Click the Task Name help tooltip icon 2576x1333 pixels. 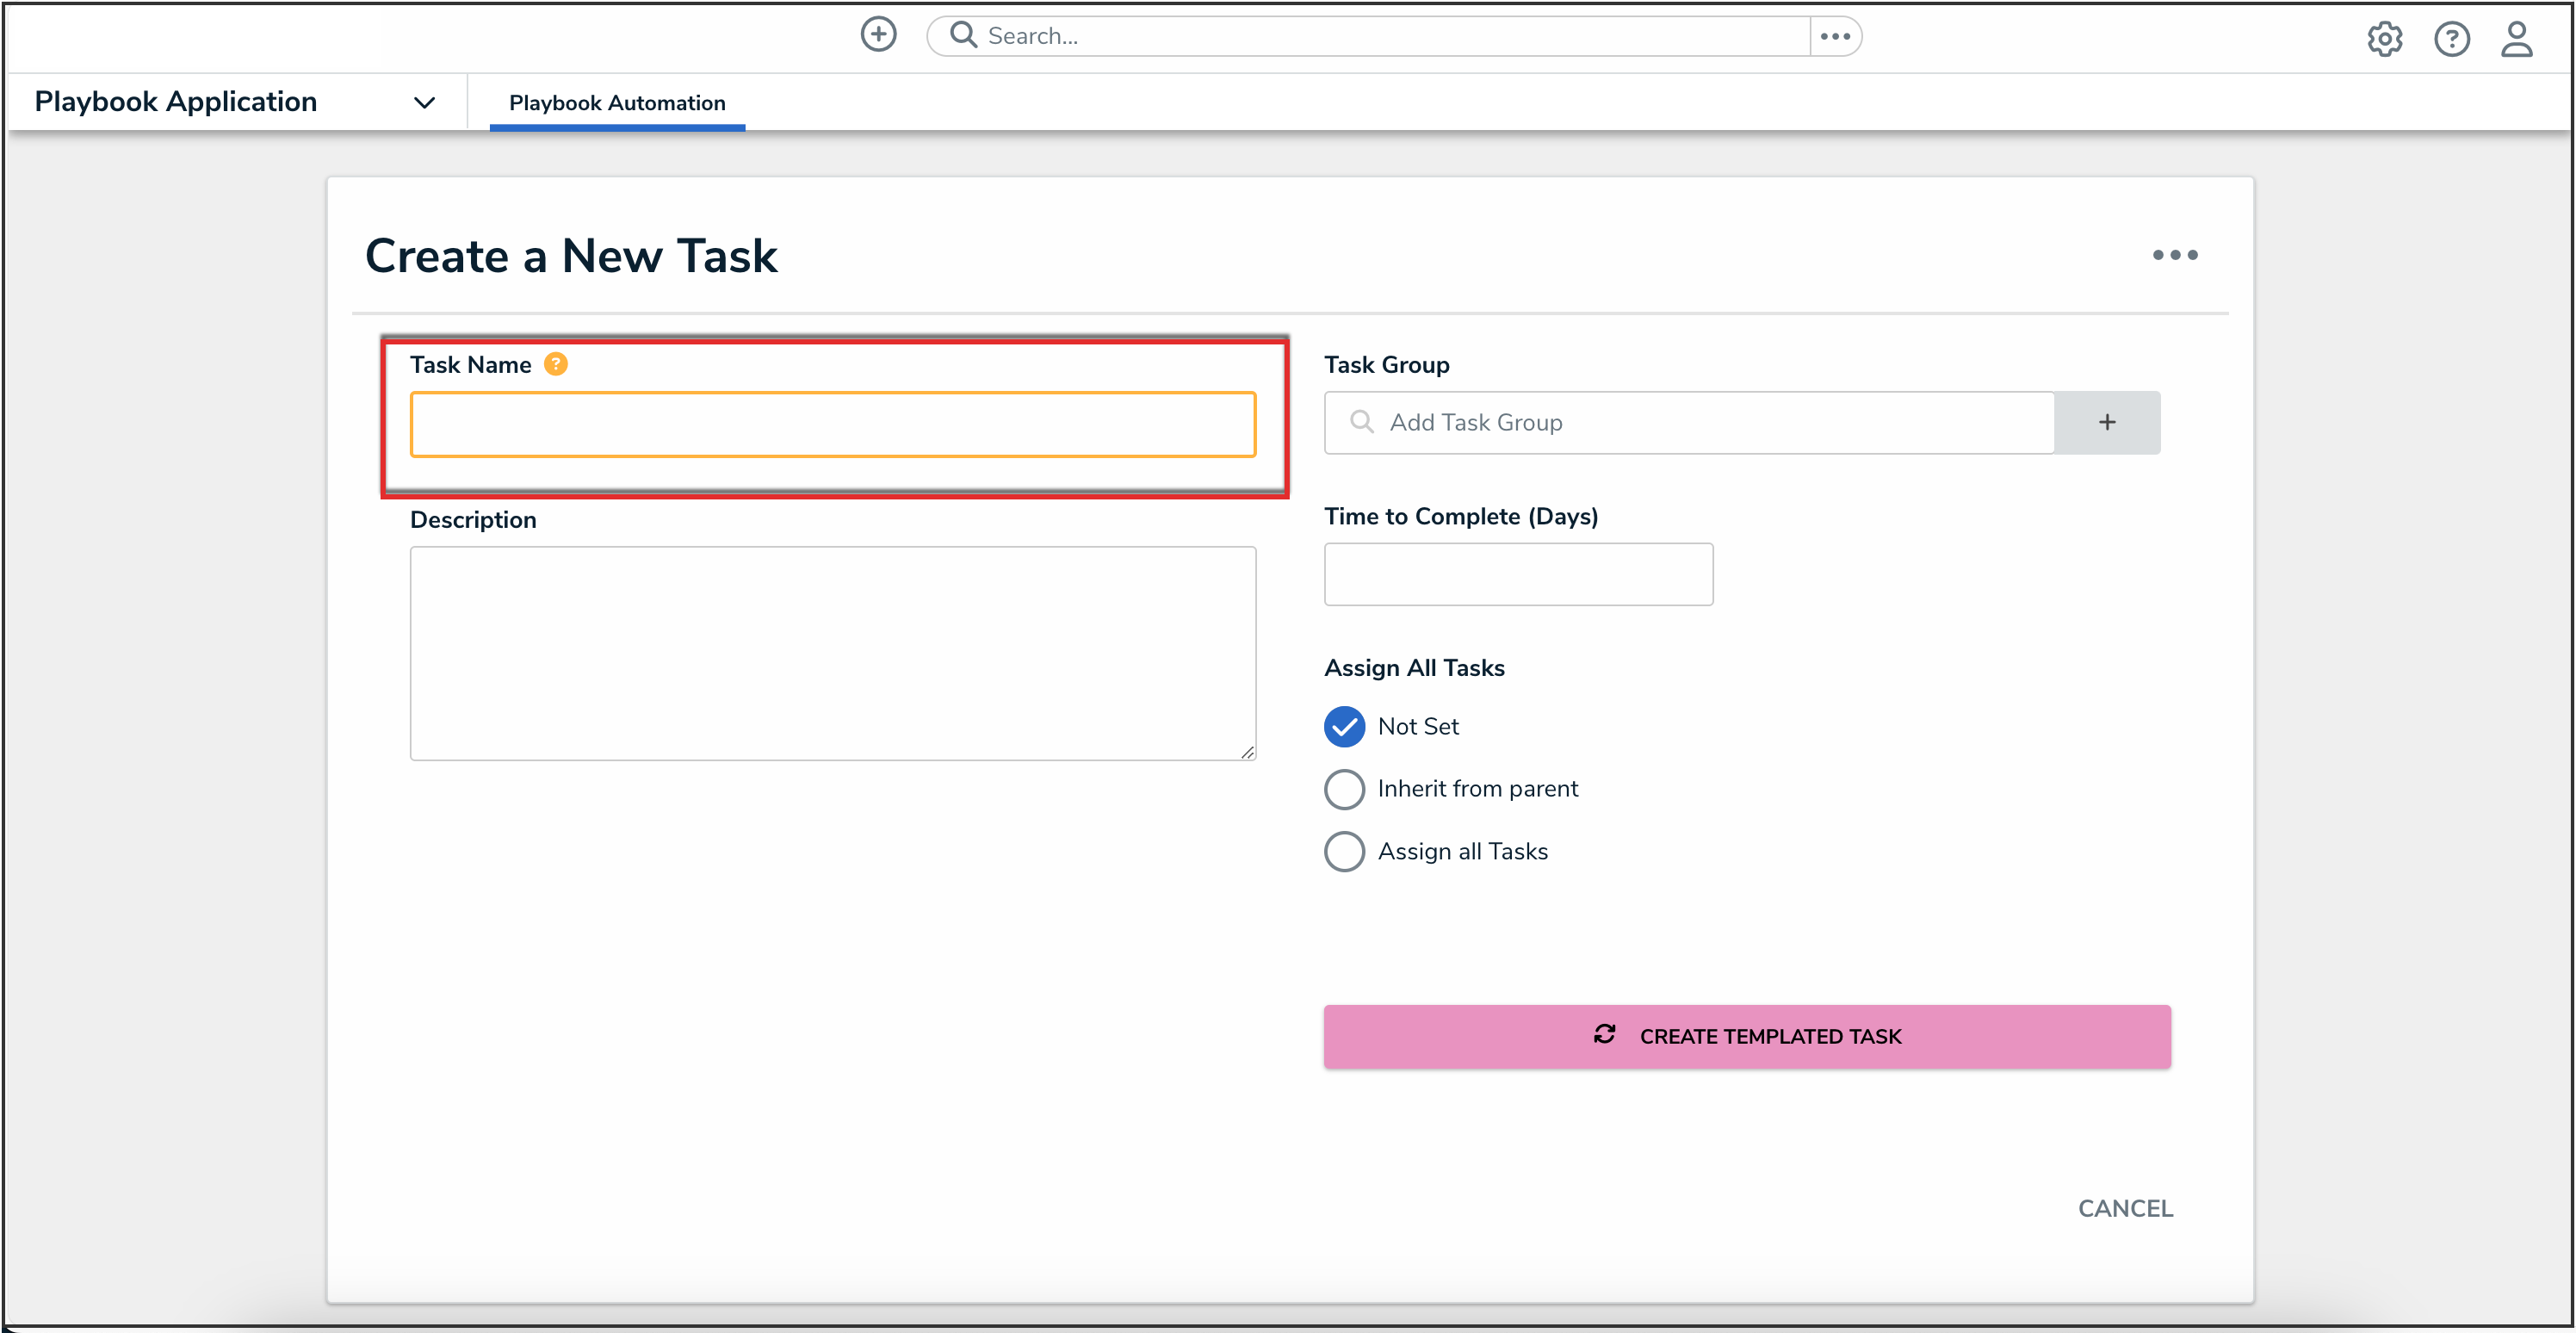556,364
